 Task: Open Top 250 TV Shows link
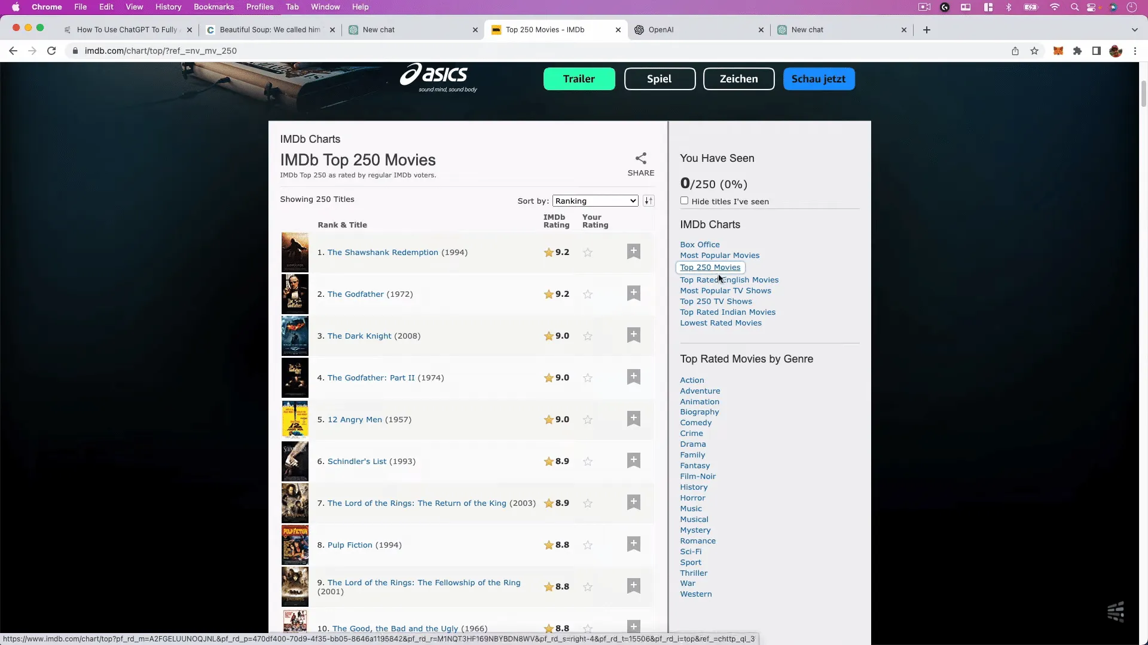[716, 301]
